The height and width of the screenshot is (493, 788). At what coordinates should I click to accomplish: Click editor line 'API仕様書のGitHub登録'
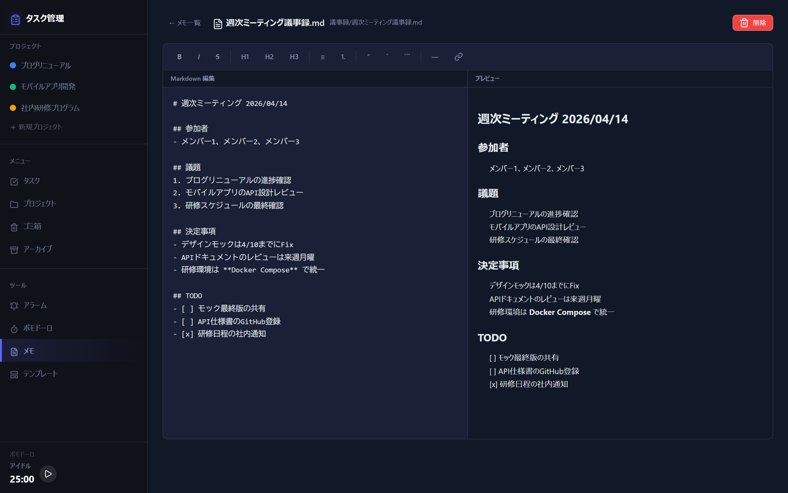click(227, 321)
